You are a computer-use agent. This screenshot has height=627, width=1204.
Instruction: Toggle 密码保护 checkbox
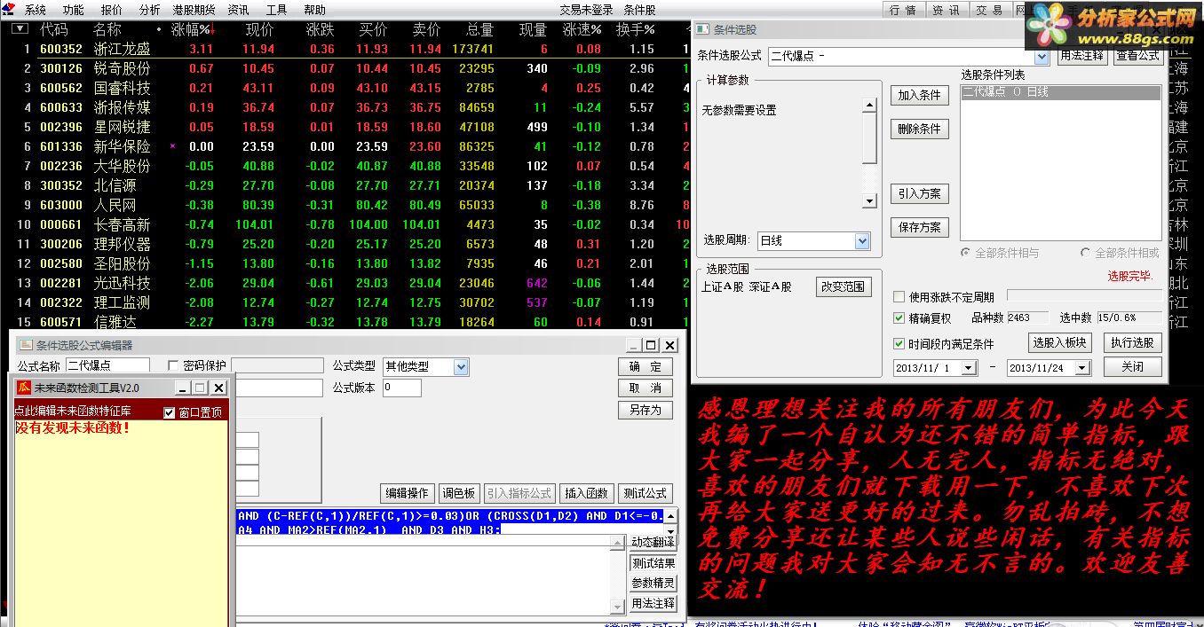[x=173, y=365]
